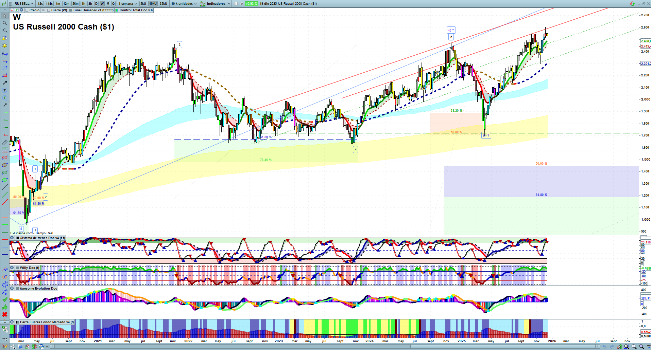This screenshot has height=350, width=651.
Task: Switch to the monthly M timeframe
Action: 108,4
